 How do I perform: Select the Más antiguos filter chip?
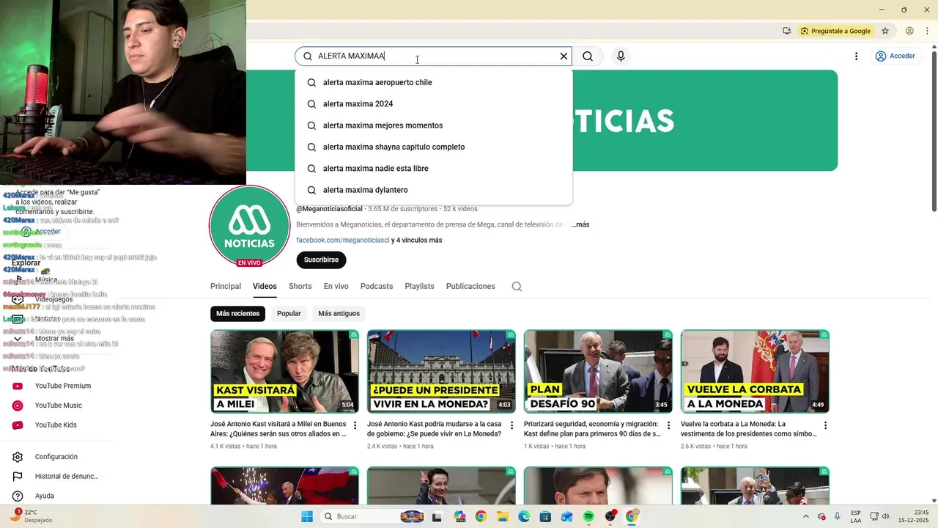point(339,313)
